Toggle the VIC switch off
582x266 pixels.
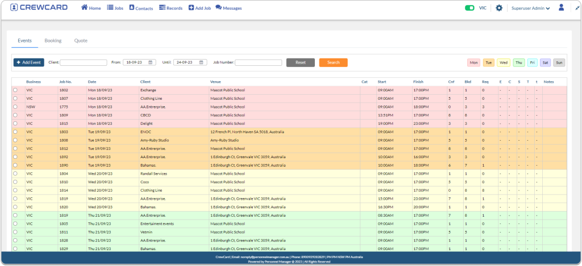469,8
